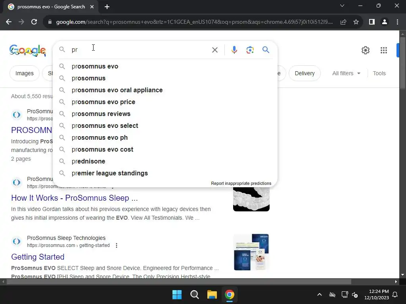Open Chrome side panel

pos(372,22)
